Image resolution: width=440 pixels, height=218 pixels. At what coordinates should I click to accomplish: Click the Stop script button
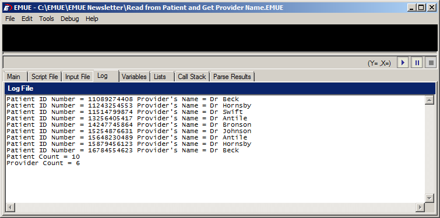431,63
